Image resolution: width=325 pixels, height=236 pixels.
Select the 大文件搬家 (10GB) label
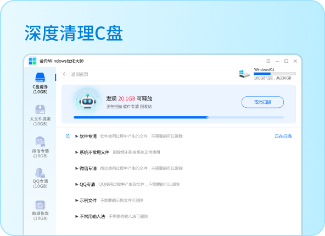[x=40, y=122]
